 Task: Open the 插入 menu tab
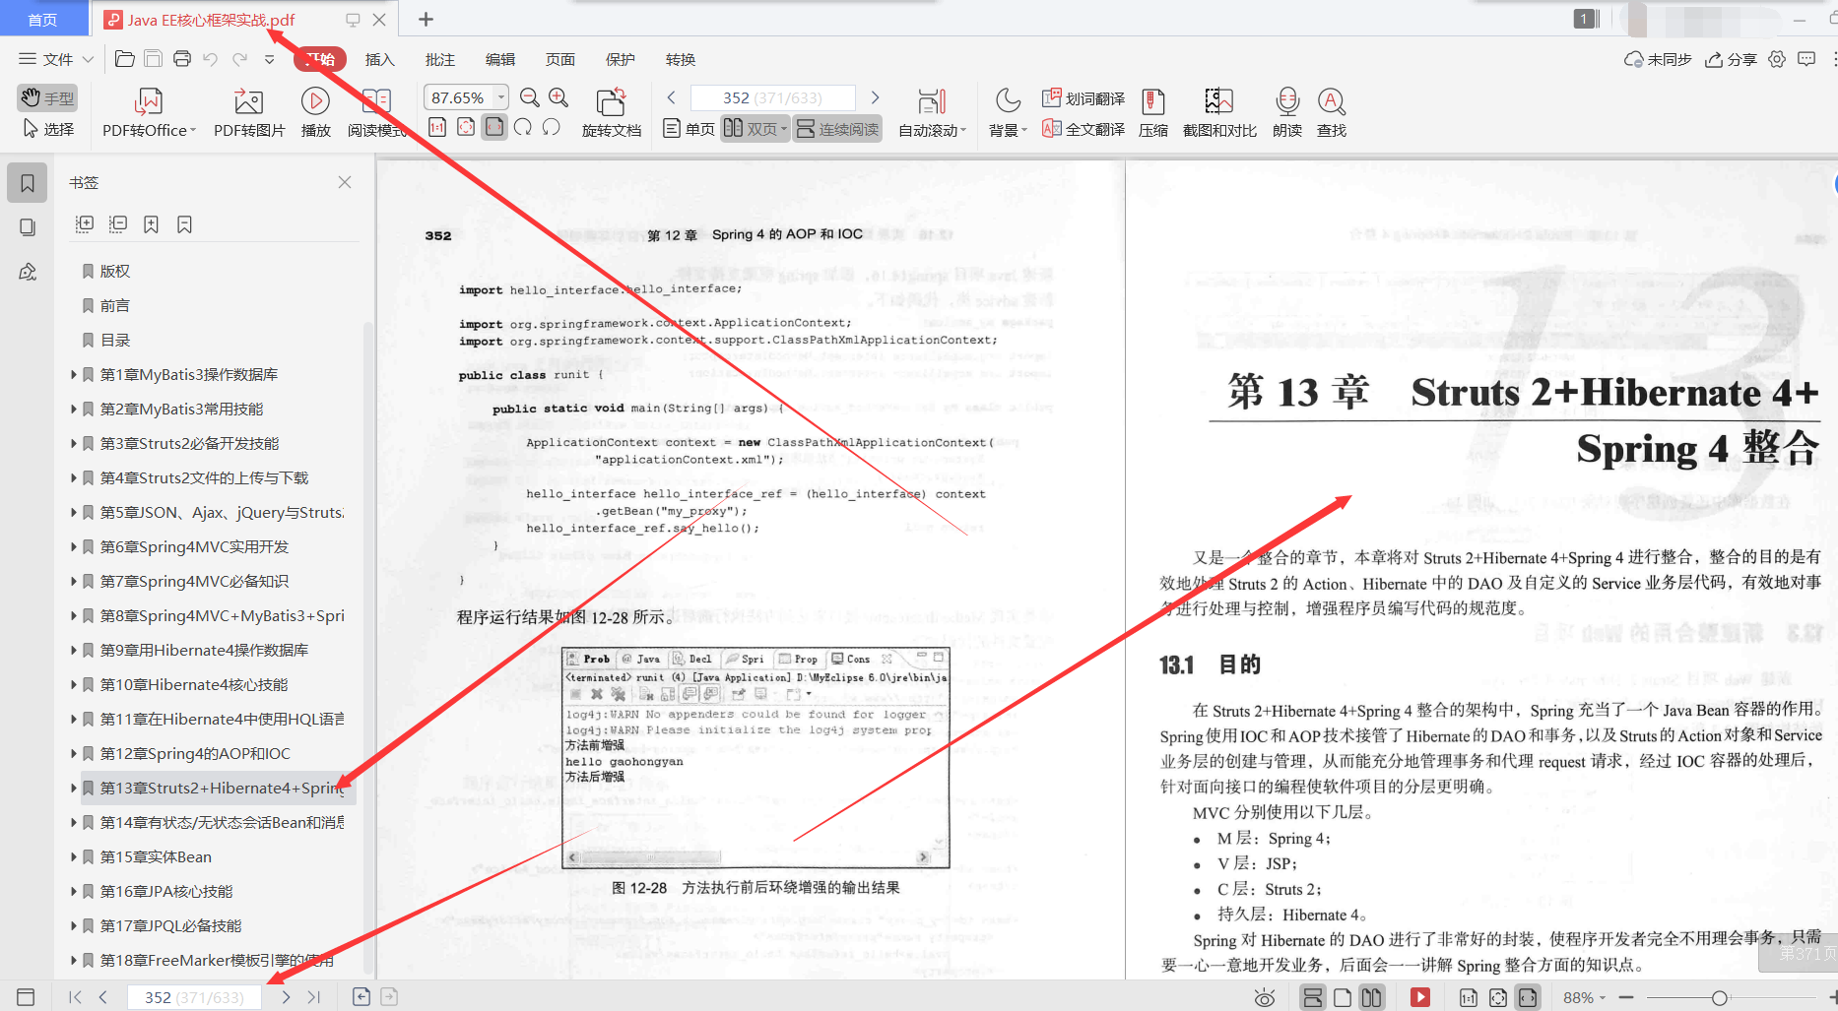click(380, 59)
